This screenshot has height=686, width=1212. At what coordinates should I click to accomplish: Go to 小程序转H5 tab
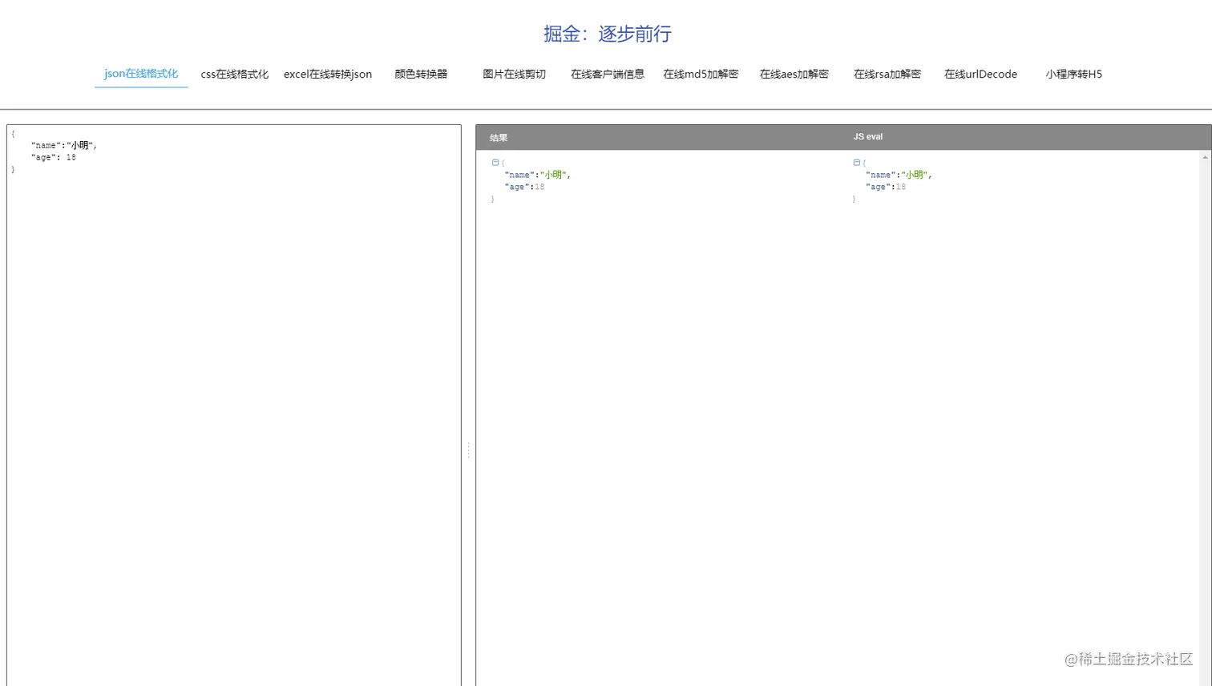pyautogui.click(x=1074, y=74)
